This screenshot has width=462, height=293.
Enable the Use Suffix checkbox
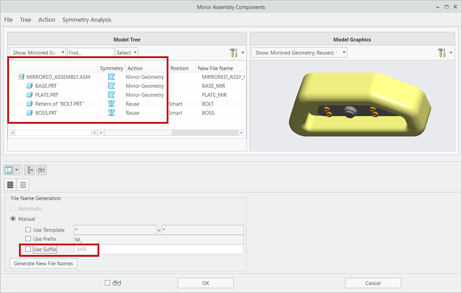click(x=28, y=249)
